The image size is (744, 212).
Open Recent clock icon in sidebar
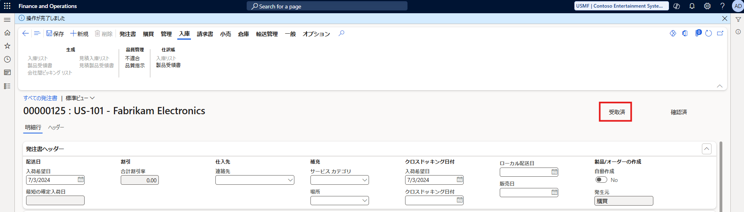pyautogui.click(x=7, y=59)
